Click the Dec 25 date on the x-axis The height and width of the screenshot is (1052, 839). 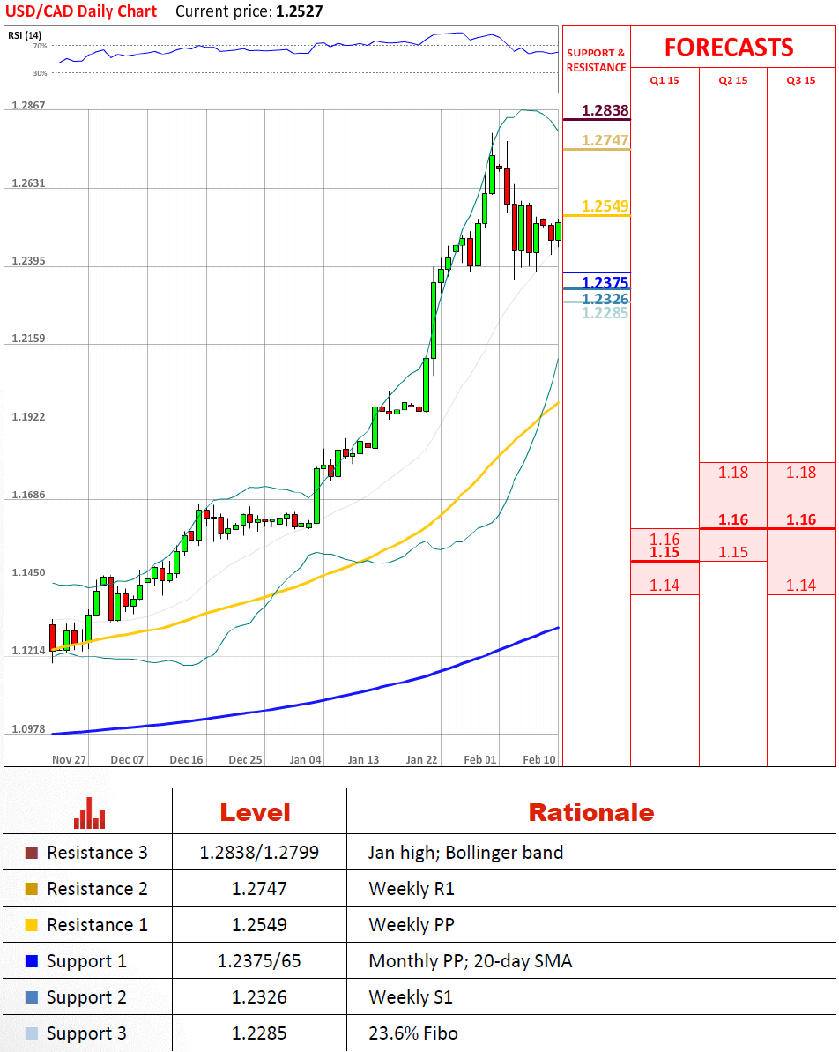(245, 759)
